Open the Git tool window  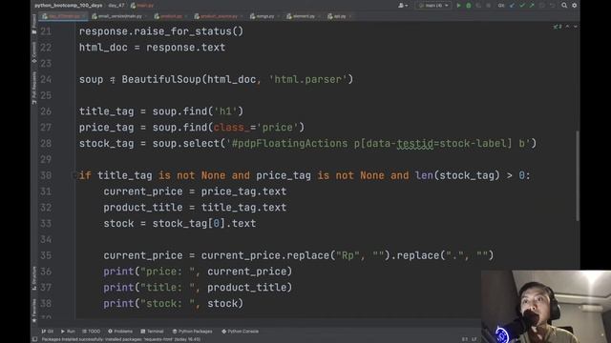pos(48,332)
